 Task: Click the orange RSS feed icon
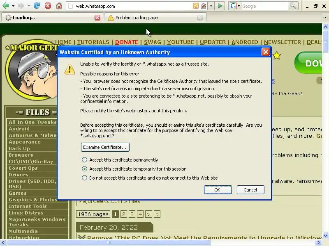pyautogui.click(x=196, y=6)
